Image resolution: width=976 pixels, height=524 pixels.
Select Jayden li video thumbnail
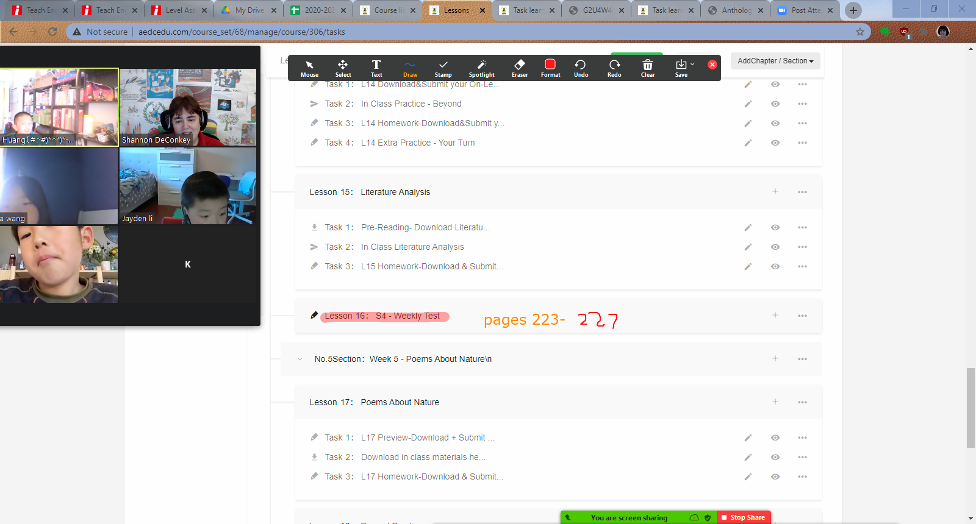(x=188, y=186)
